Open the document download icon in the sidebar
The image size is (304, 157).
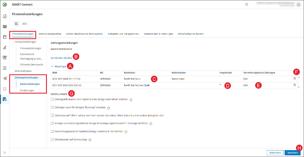(5, 68)
